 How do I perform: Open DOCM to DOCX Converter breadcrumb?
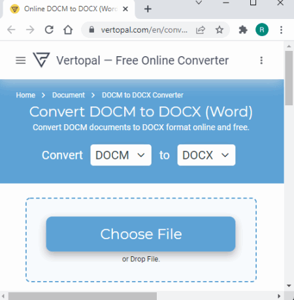pos(142,95)
